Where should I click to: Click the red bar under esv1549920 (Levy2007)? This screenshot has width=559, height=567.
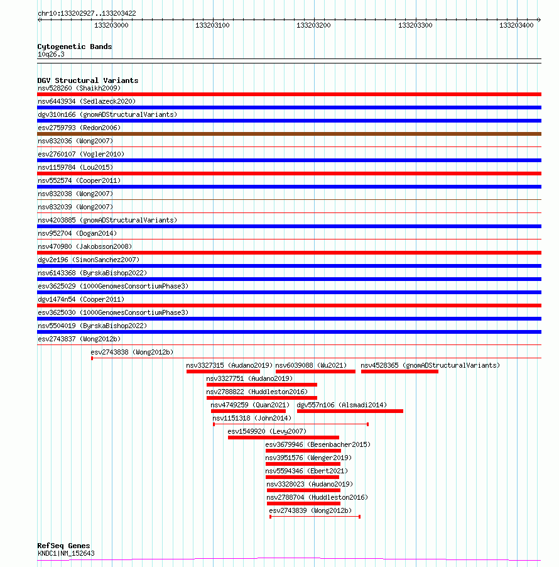(x=284, y=438)
